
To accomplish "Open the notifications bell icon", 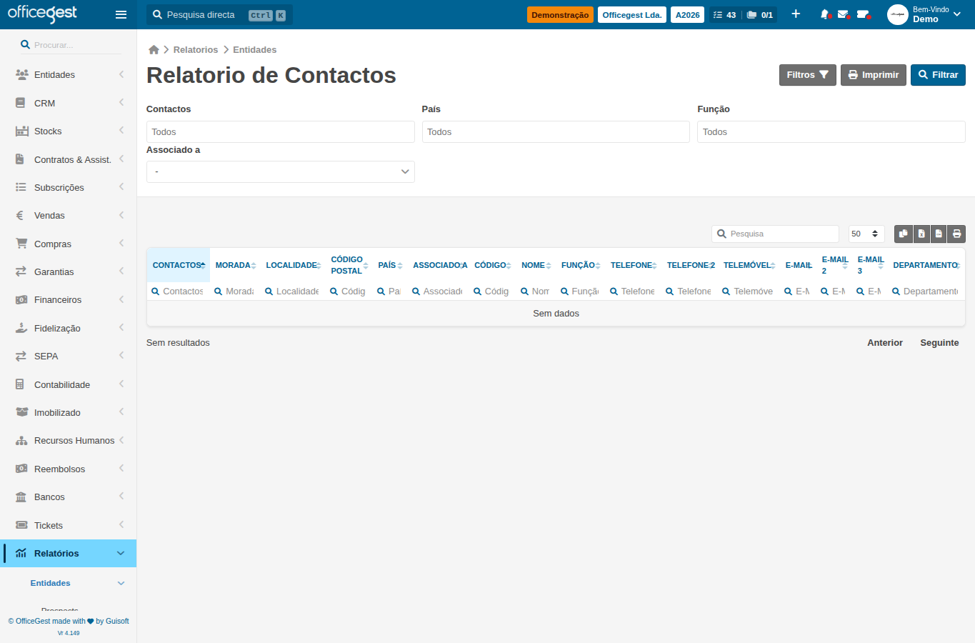I will click(825, 14).
